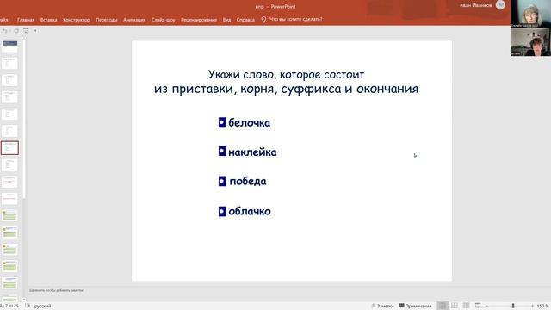Click the bullet marker beside победа
The height and width of the screenshot is (310, 551).
(222, 181)
